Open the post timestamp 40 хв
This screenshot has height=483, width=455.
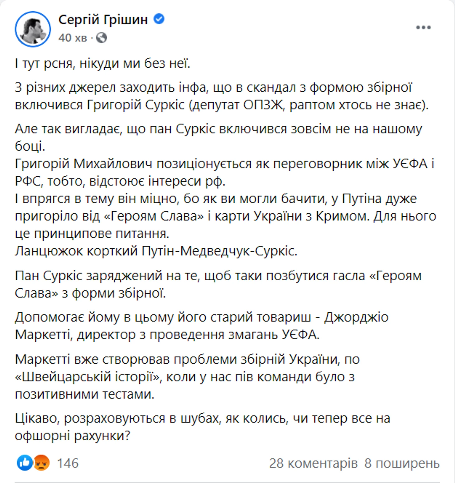point(73,38)
